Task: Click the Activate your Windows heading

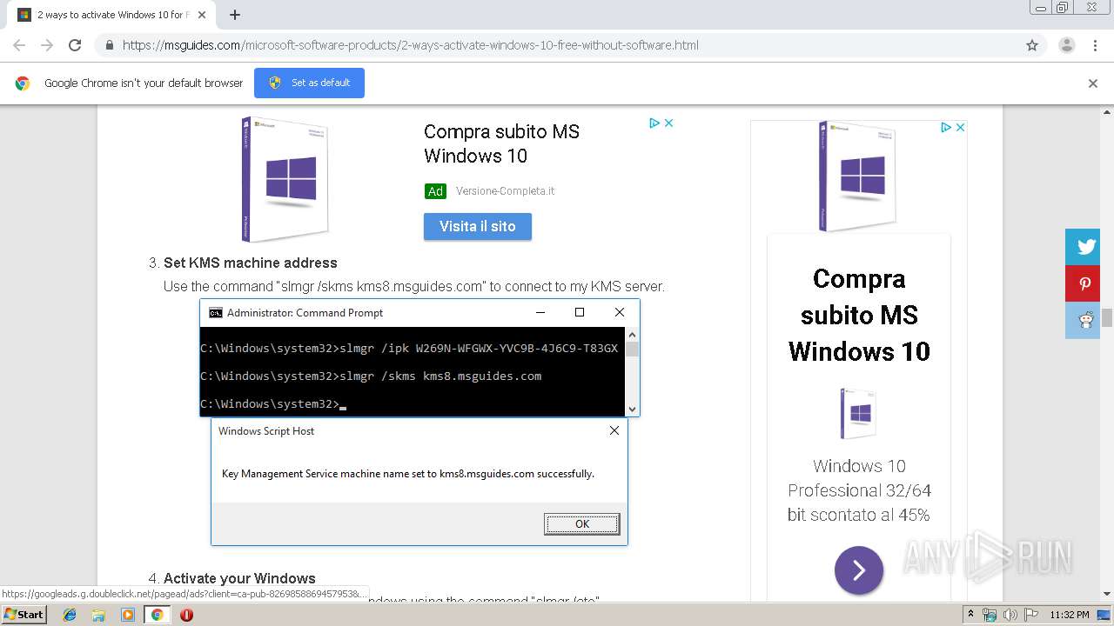Action: coord(239,578)
